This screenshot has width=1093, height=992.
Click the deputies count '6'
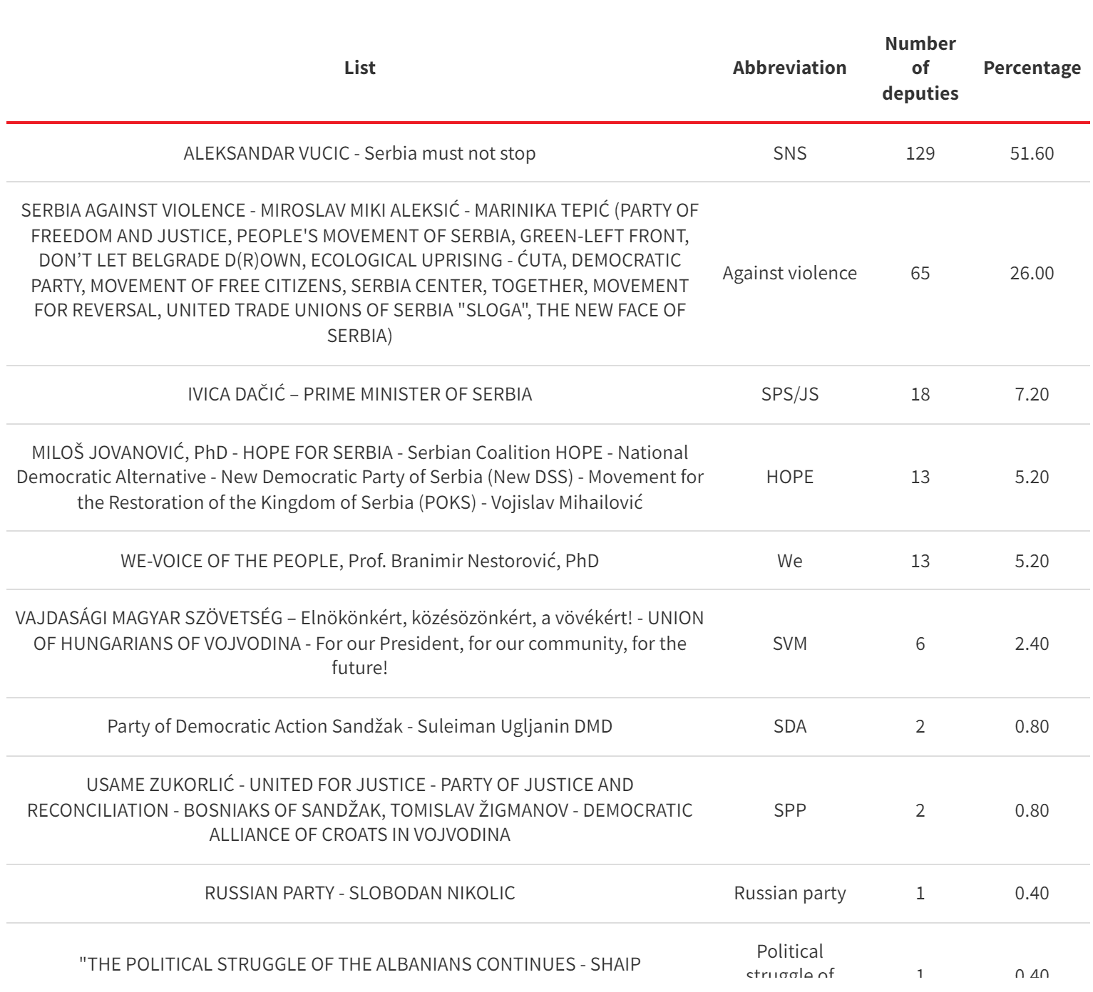click(920, 644)
